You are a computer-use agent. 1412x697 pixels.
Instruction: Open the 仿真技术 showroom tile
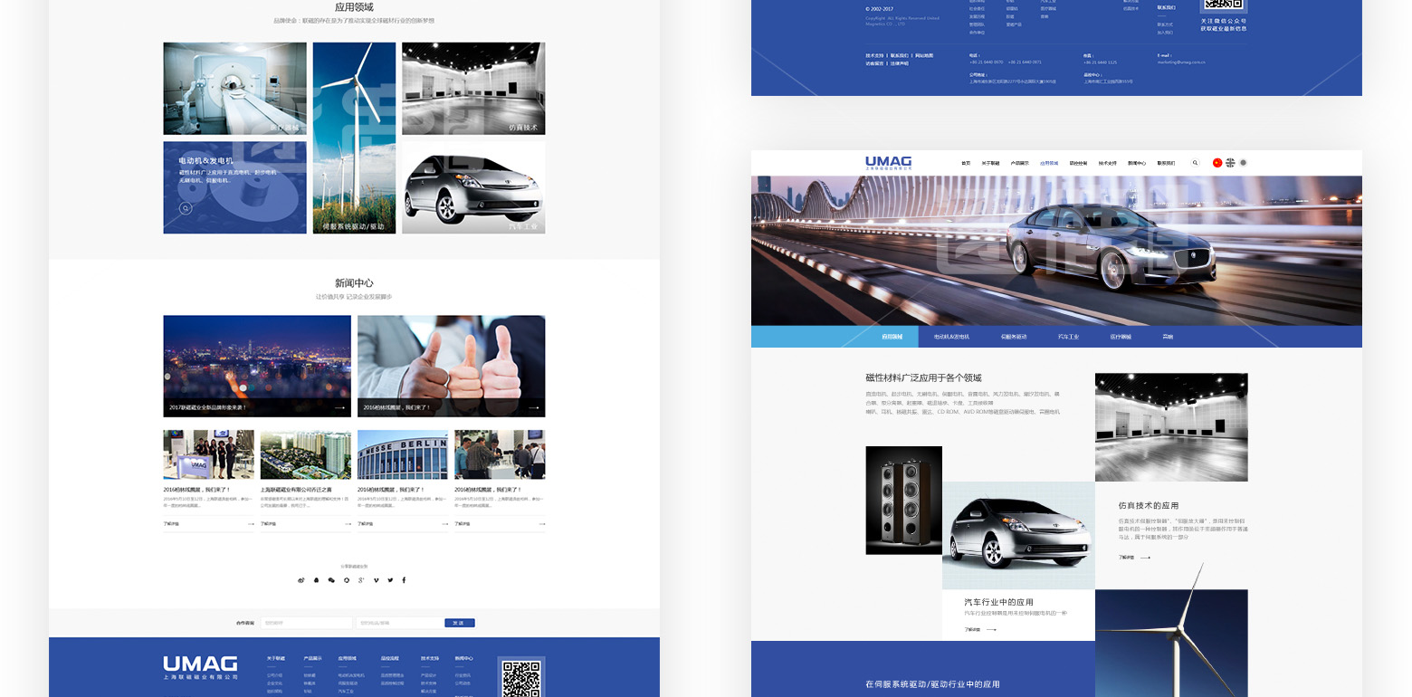(x=473, y=89)
